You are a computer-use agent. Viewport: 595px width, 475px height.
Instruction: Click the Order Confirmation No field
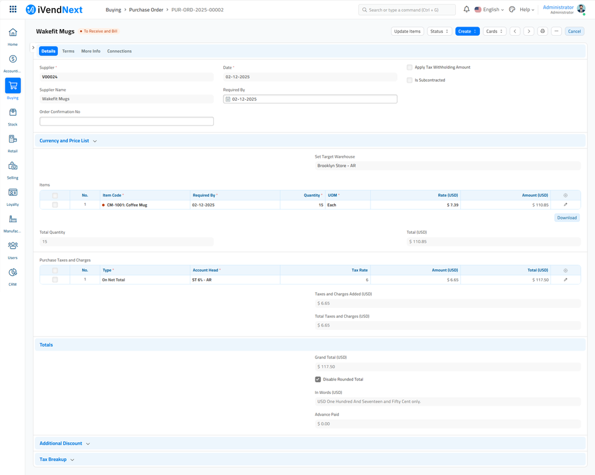pyautogui.click(x=127, y=121)
